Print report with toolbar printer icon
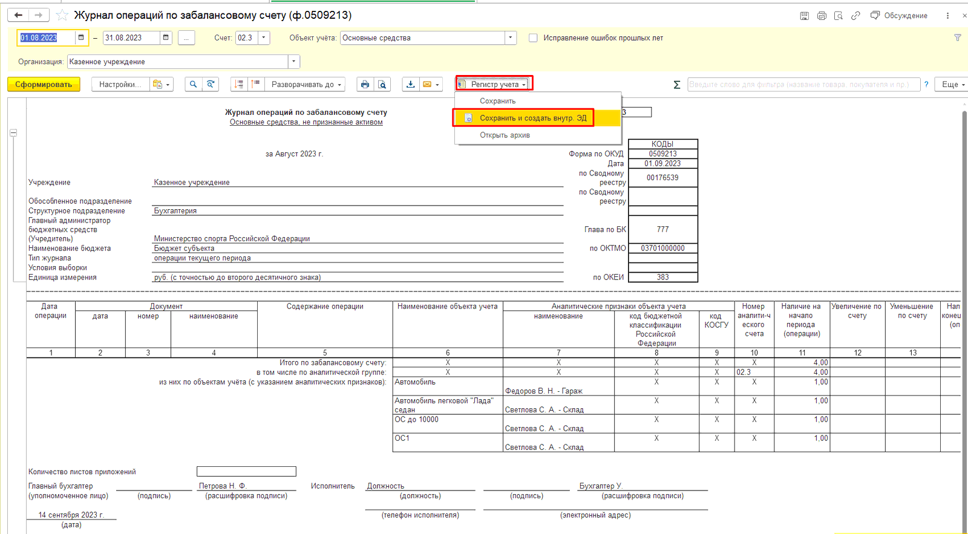Viewport: 968px width, 534px height. [x=365, y=84]
